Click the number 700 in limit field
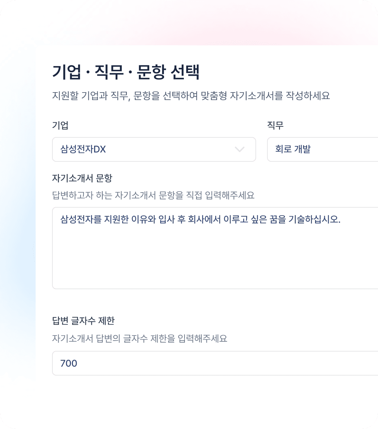This screenshot has width=378, height=429. click(69, 363)
